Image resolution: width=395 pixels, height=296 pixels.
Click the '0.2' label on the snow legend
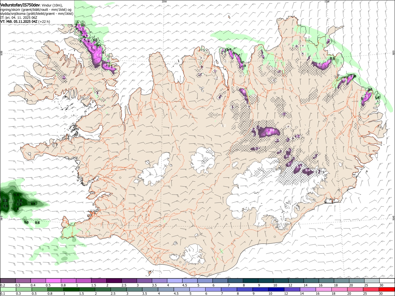coord(2,285)
